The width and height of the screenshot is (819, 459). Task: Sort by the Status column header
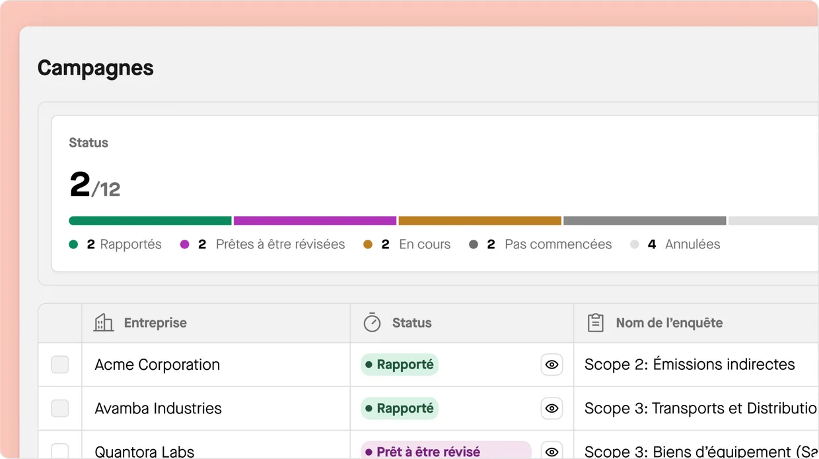pos(411,323)
